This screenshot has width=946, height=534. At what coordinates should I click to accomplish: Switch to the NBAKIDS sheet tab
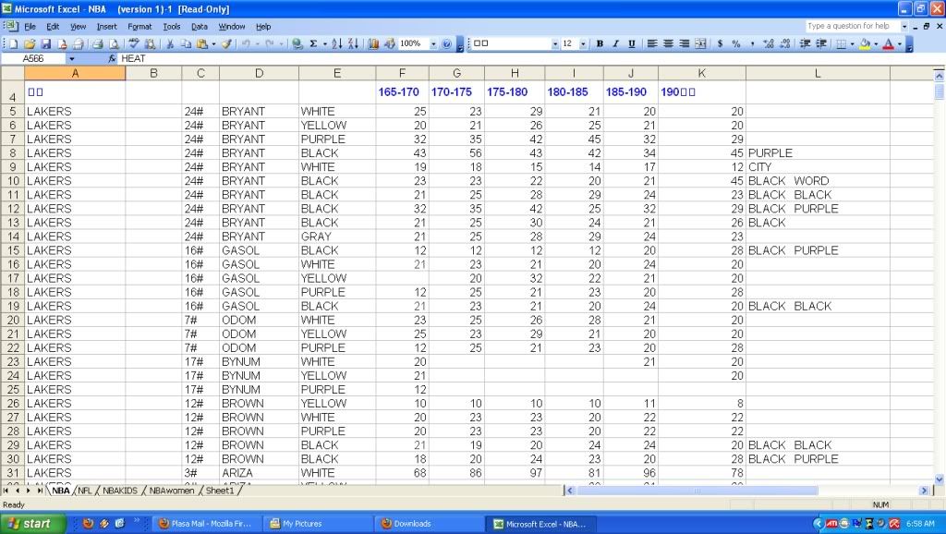(x=119, y=491)
